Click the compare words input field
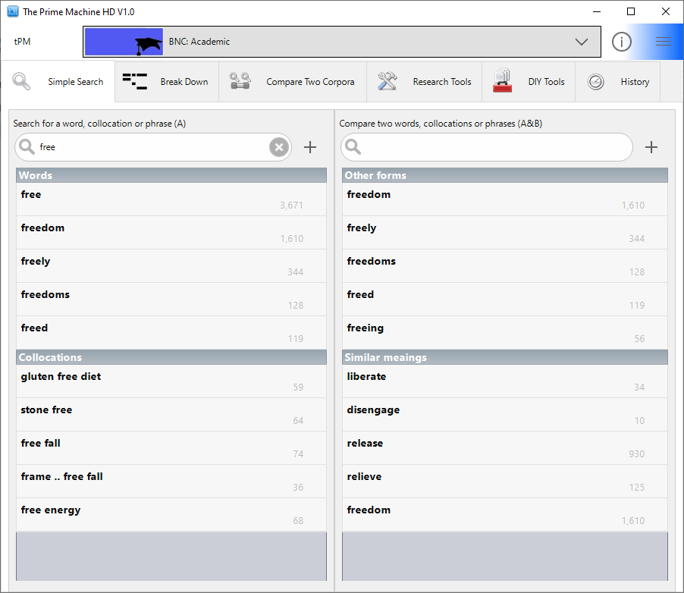Viewport: 684px width, 593px height. click(486, 147)
